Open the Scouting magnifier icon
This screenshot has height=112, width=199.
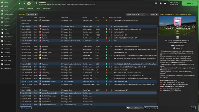pyautogui.click(x=2, y=53)
